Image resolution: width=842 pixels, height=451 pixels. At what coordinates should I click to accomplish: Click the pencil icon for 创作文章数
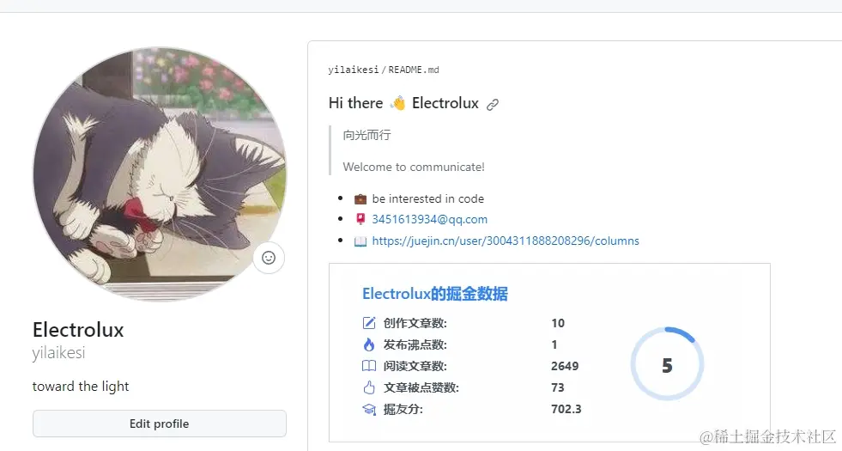pos(369,323)
